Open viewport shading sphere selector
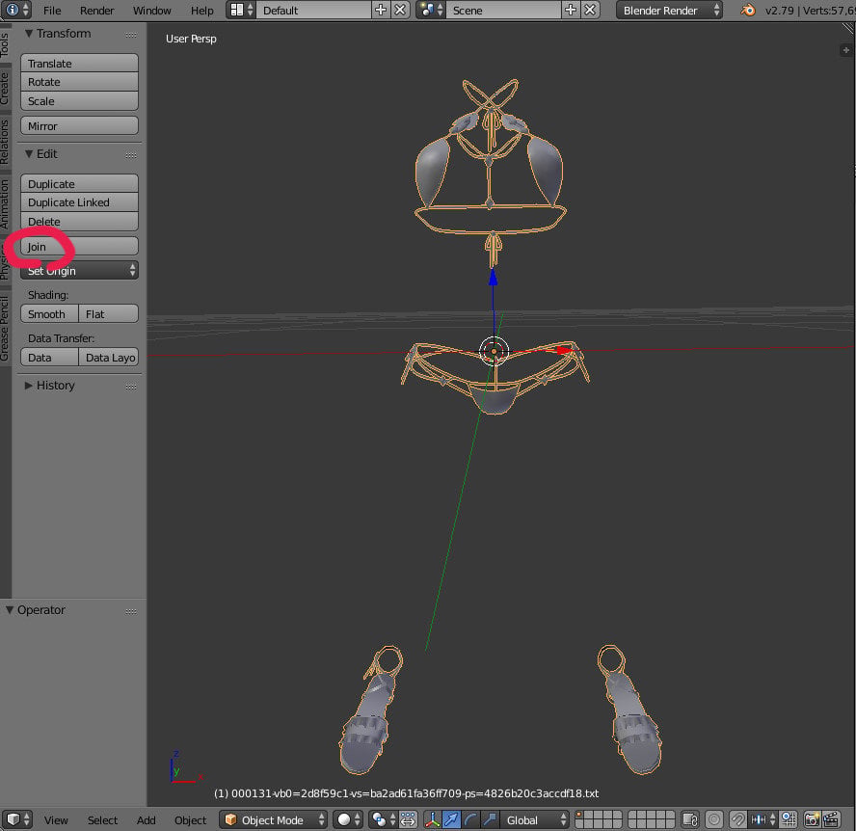The height and width of the screenshot is (831, 856). 348,819
